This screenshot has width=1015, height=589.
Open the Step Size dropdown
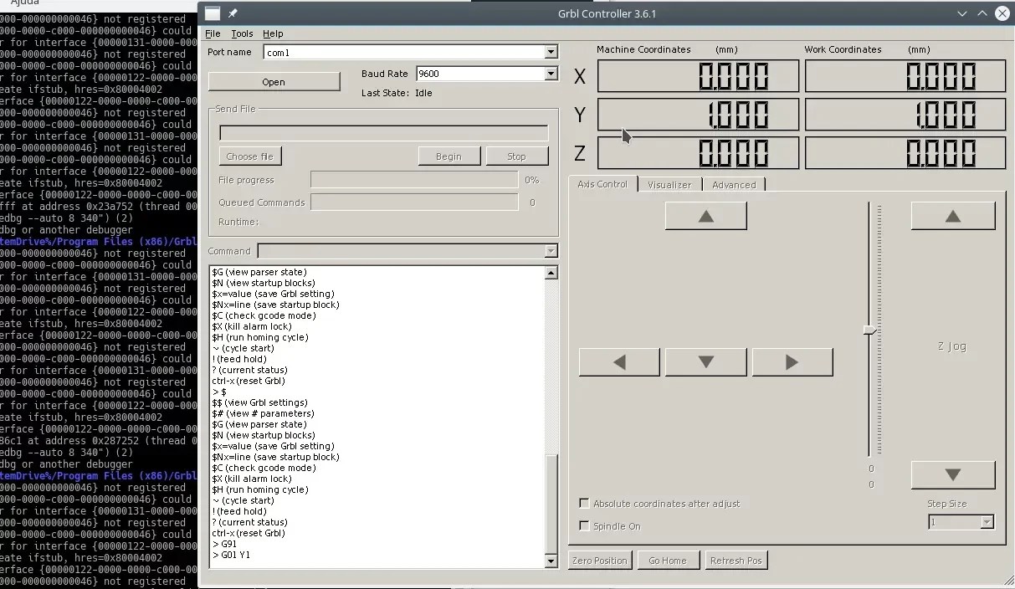point(987,522)
